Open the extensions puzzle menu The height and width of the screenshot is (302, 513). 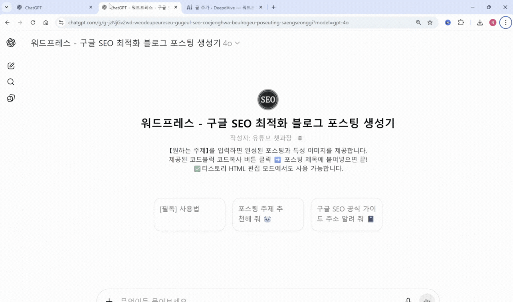coord(461,23)
